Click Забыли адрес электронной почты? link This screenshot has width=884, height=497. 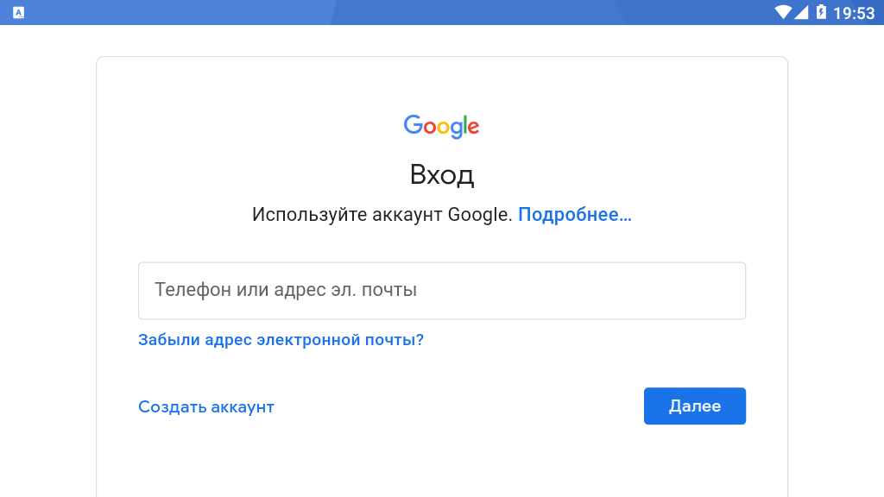click(281, 340)
